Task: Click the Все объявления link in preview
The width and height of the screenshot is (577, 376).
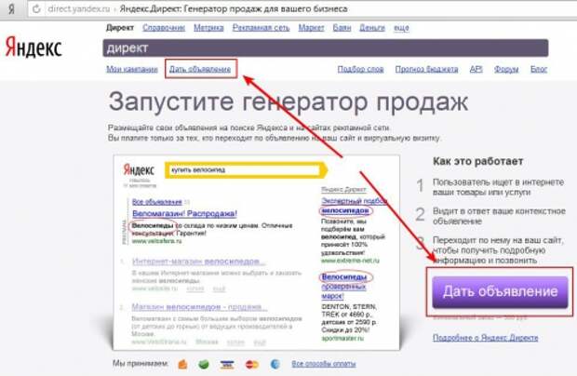Action: pos(156,202)
